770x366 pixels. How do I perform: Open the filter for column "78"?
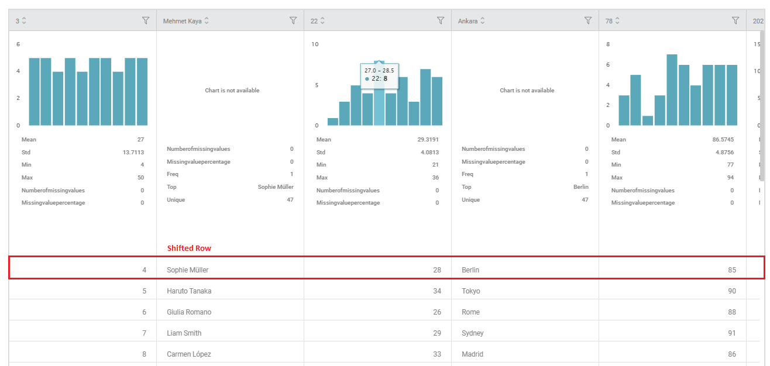pyautogui.click(x=735, y=20)
